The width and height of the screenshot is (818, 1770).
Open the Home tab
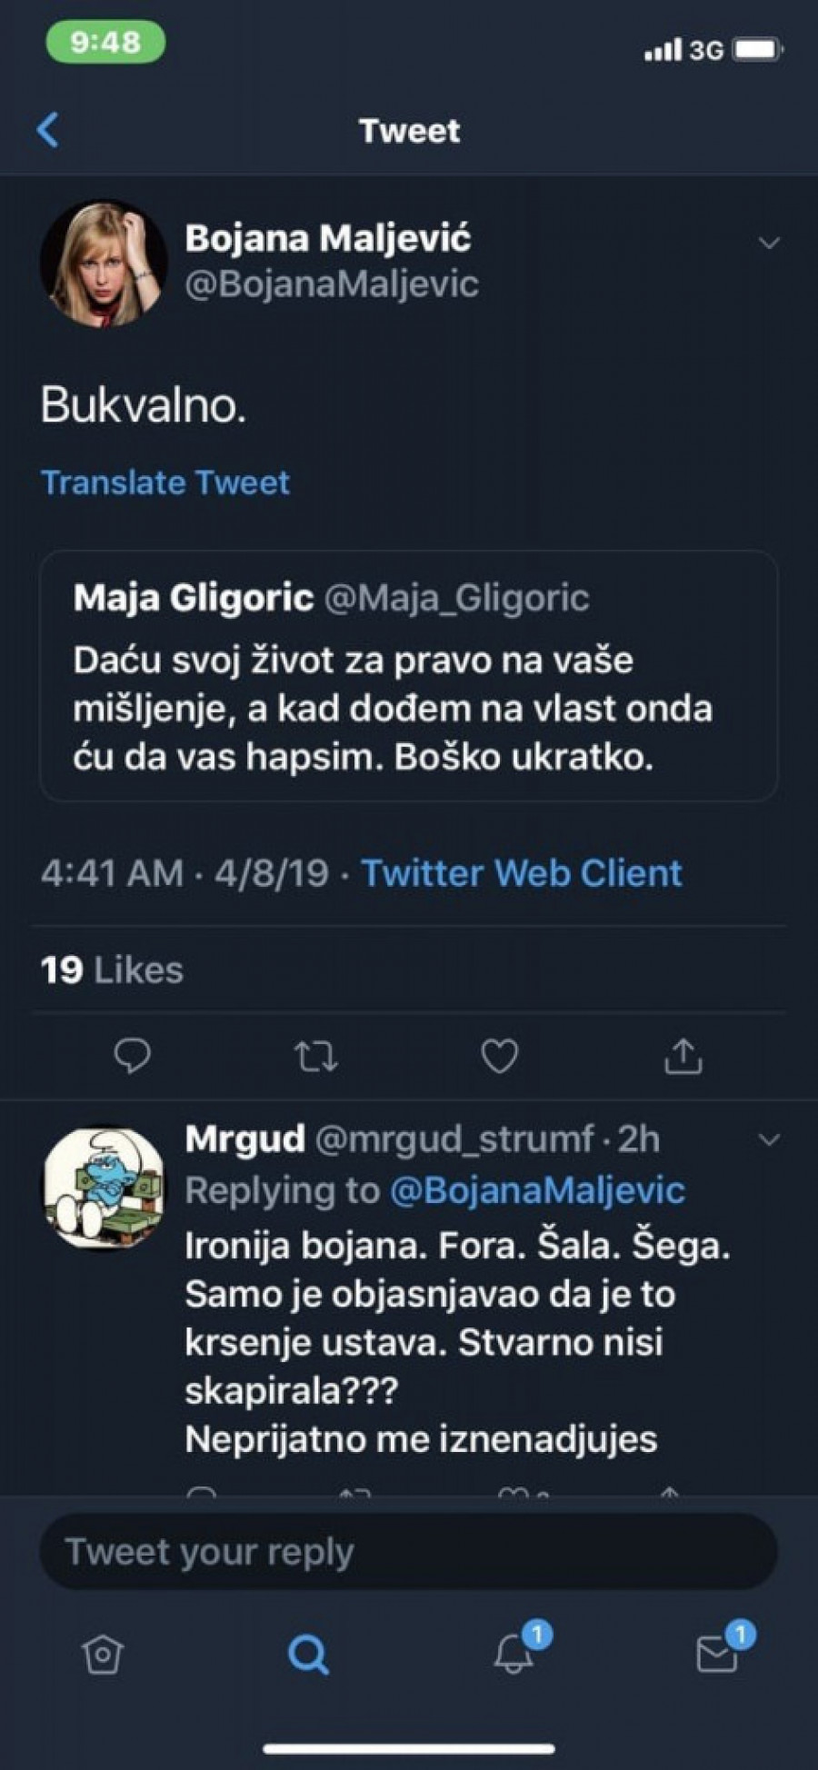[x=102, y=1655]
